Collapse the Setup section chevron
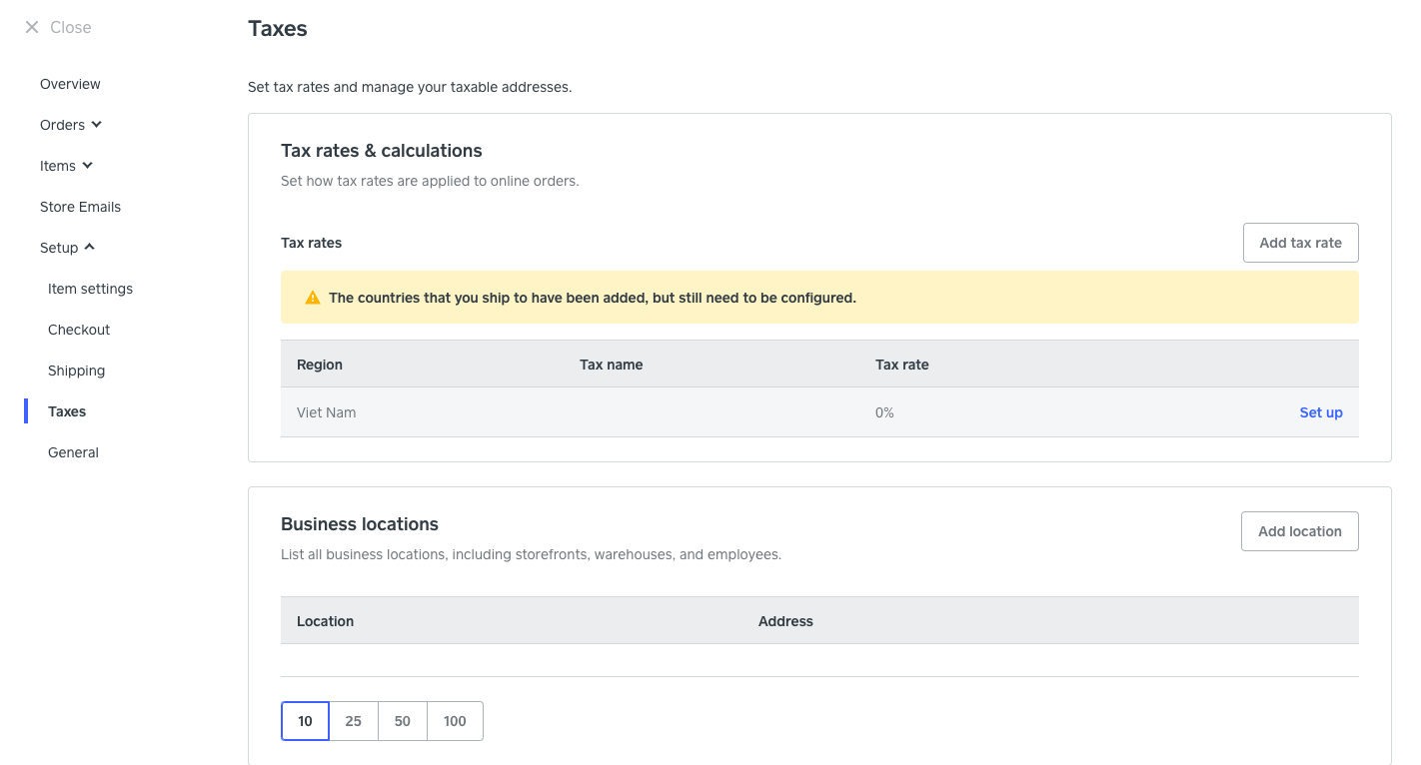Image resolution: width=1421 pixels, height=765 pixels. pyautogui.click(x=89, y=247)
